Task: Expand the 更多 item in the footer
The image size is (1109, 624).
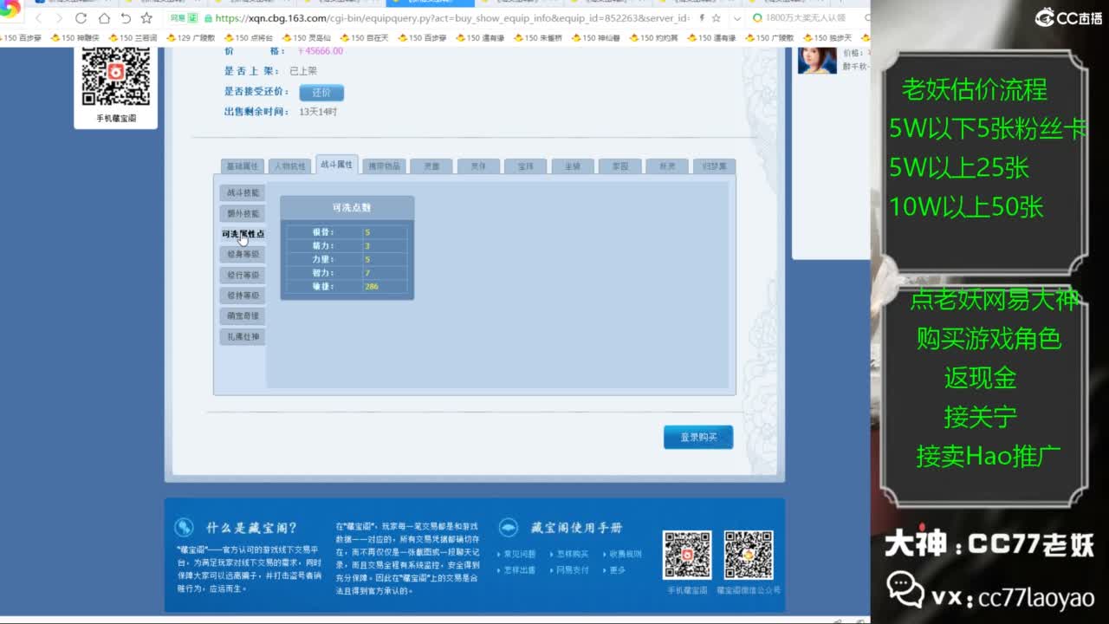Action: (x=617, y=570)
